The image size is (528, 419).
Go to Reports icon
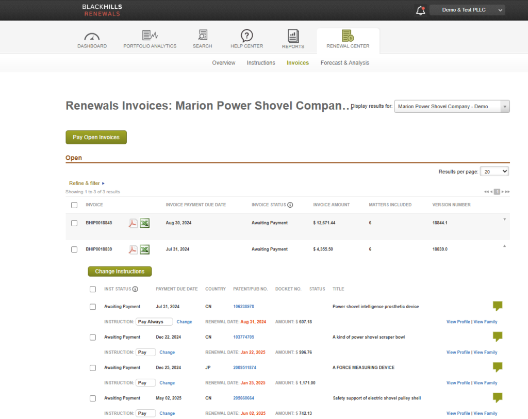293,36
